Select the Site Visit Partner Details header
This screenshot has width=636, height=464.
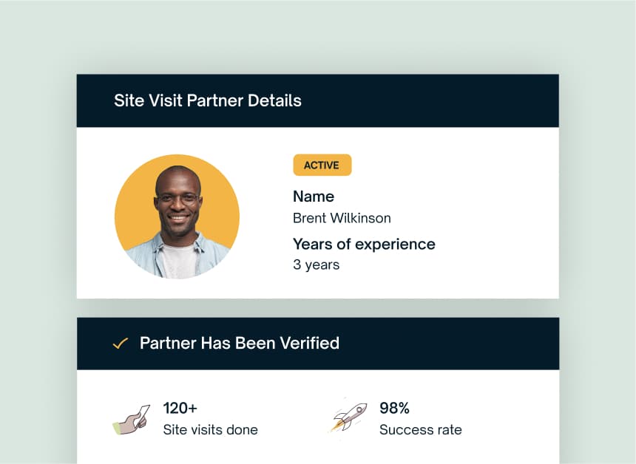click(x=208, y=100)
